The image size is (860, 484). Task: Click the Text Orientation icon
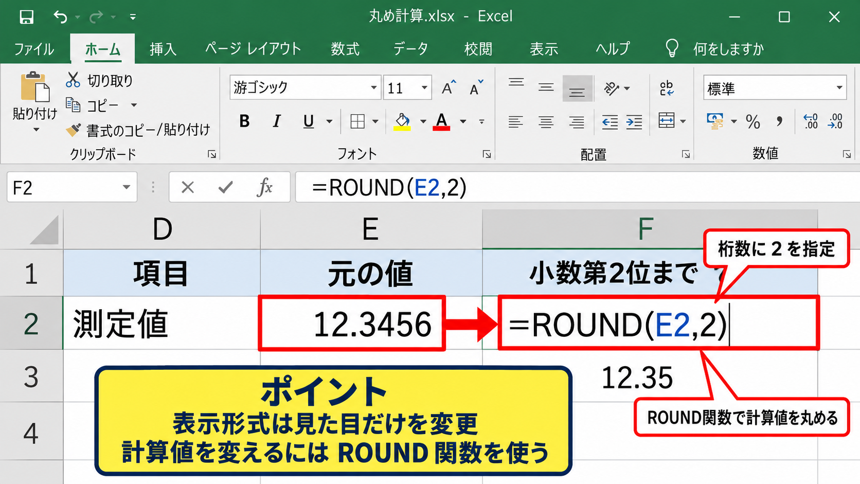[x=612, y=88]
